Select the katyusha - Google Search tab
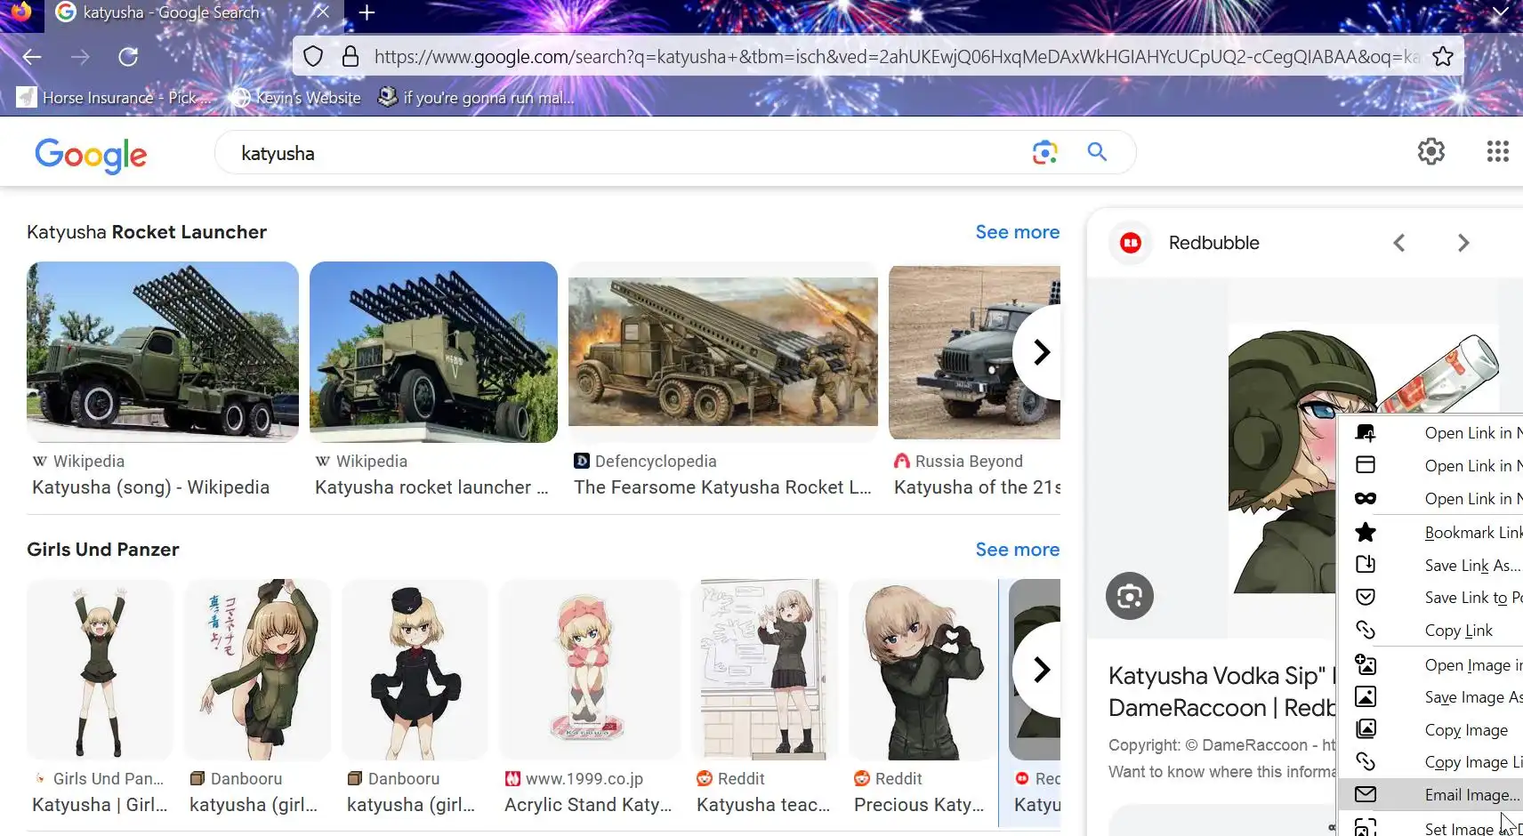 click(194, 12)
